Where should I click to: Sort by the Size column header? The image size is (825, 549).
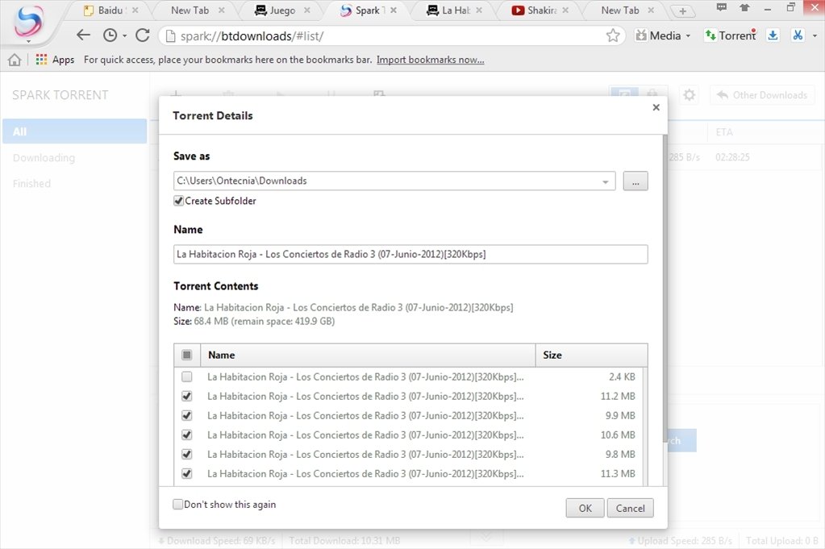click(x=591, y=355)
